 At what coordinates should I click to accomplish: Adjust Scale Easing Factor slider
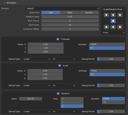(111, 85)
